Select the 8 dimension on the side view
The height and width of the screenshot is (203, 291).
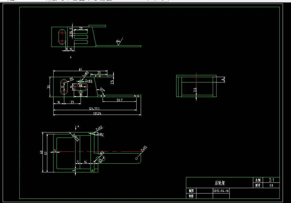tap(223, 79)
